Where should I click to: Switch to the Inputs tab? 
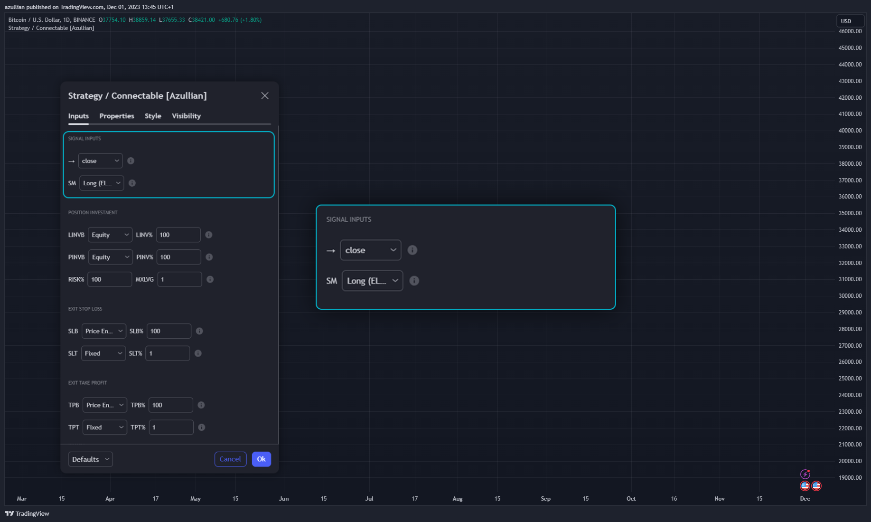[x=78, y=116]
